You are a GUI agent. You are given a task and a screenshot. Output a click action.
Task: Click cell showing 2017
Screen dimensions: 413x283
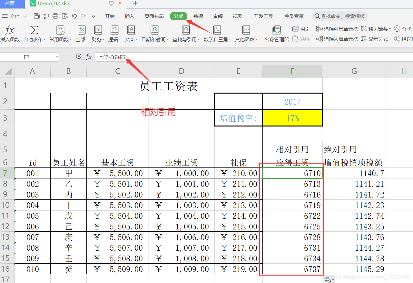292,102
